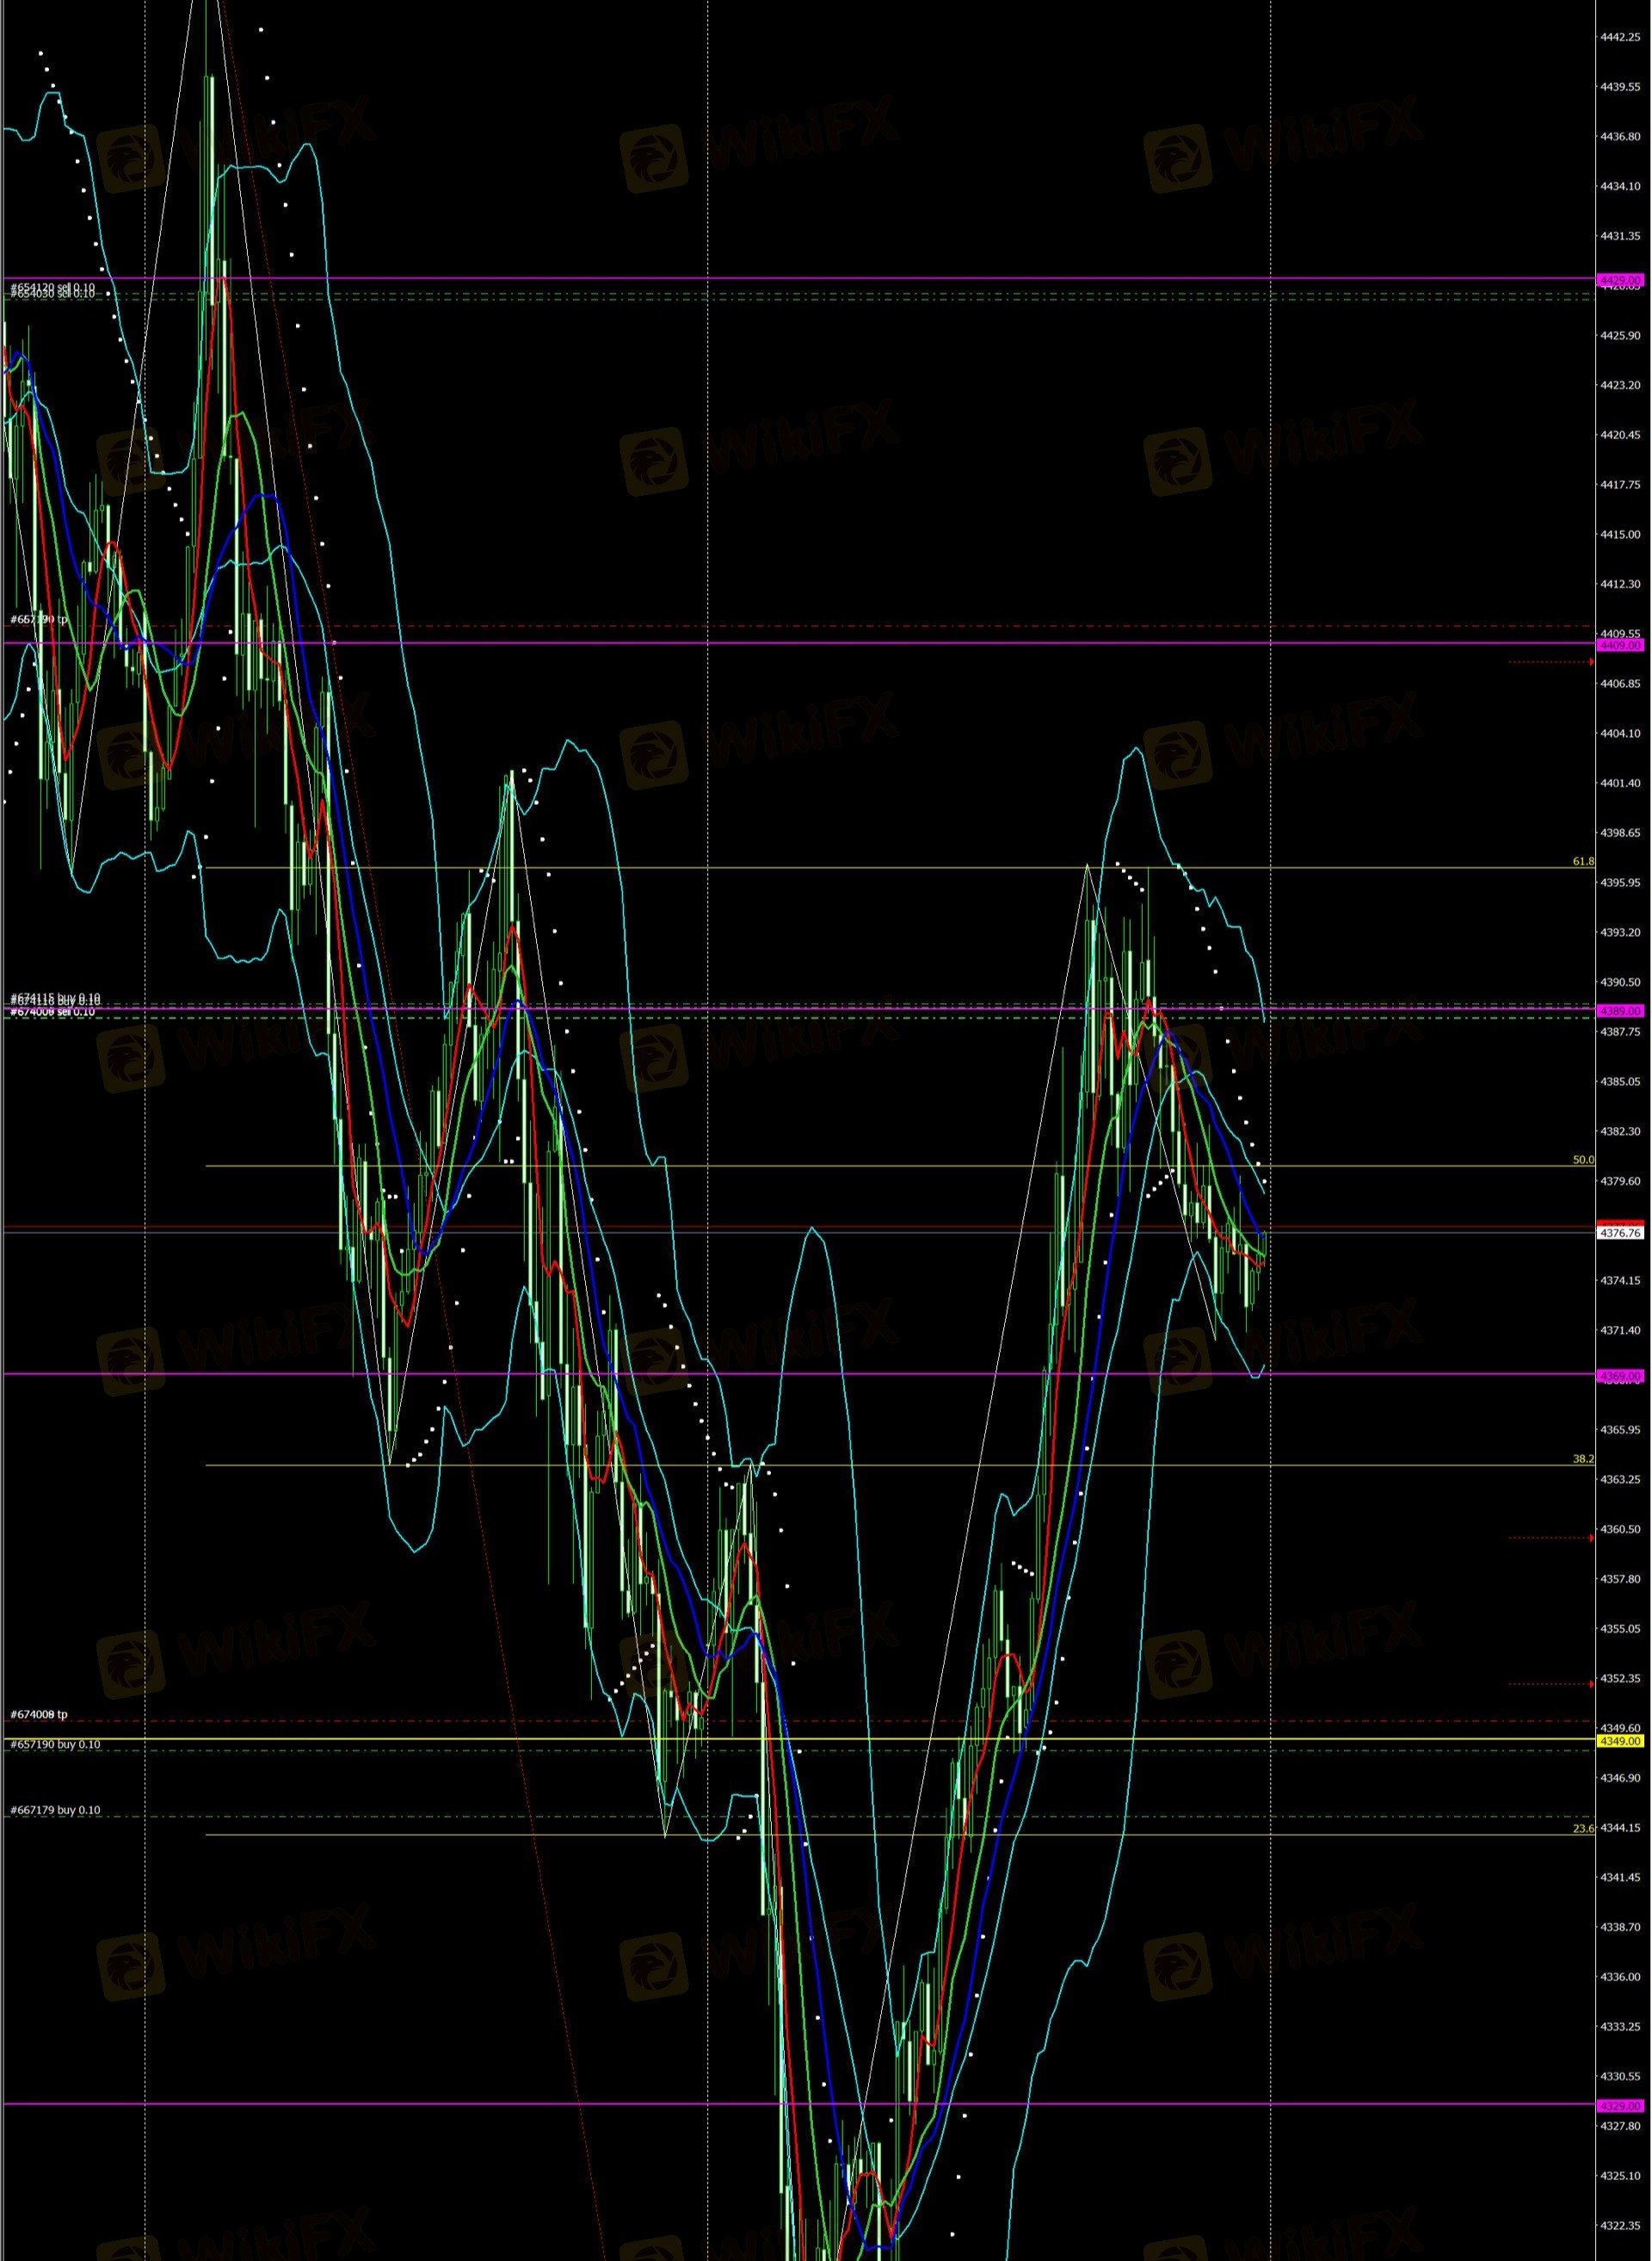
Task: Click 4436.80 on the price scale
Action: click(x=1620, y=136)
